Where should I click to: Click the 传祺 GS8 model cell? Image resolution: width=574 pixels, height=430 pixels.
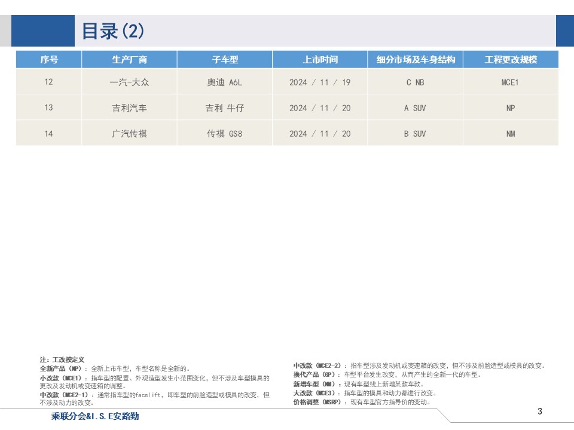225,133
